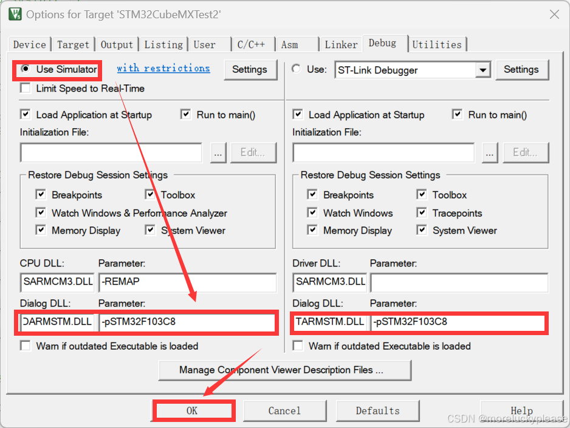Toggle simulator Toolbox checkbox
This screenshot has height=428, width=570.
click(x=150, y=195)
